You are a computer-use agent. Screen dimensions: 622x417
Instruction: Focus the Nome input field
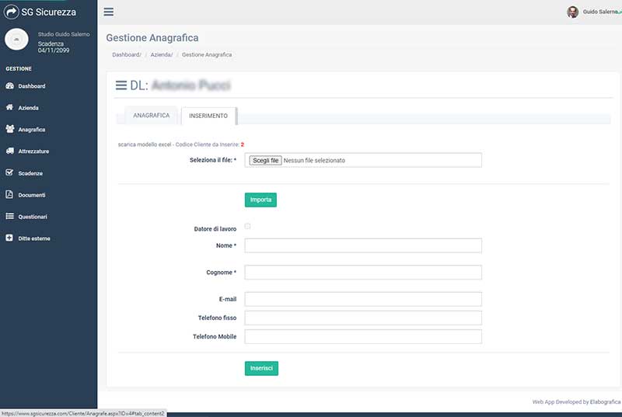tap(363, 245)
